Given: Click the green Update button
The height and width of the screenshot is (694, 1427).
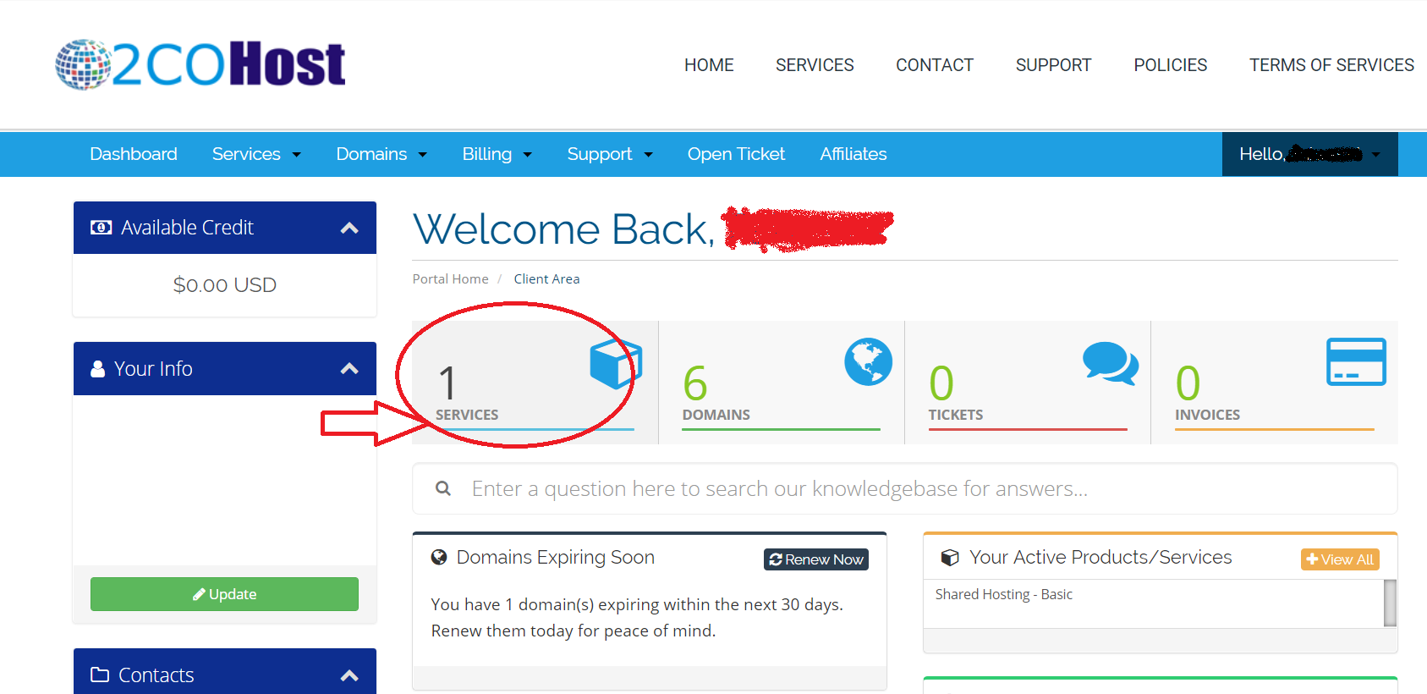Looking at the screenshot, I should coord(224,594).
